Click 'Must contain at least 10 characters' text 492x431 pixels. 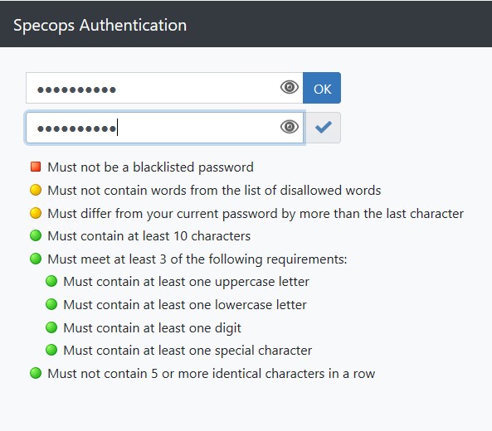[149, 236]
